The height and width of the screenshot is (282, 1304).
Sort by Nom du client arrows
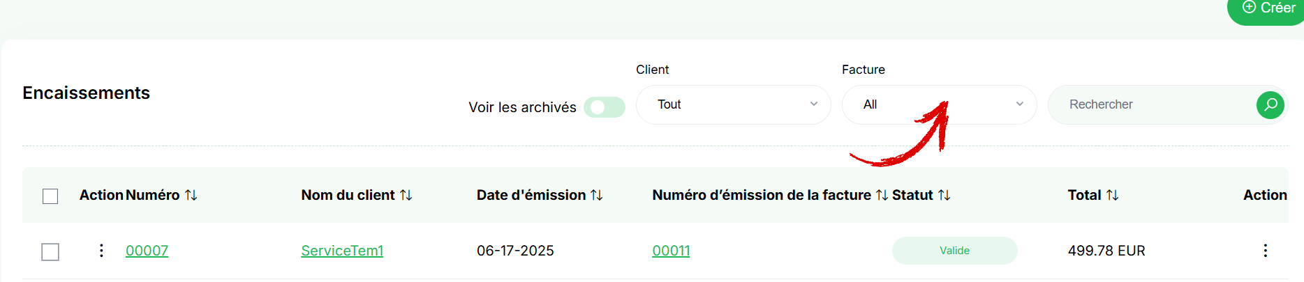pyautogui.click(x=406, y=196)
